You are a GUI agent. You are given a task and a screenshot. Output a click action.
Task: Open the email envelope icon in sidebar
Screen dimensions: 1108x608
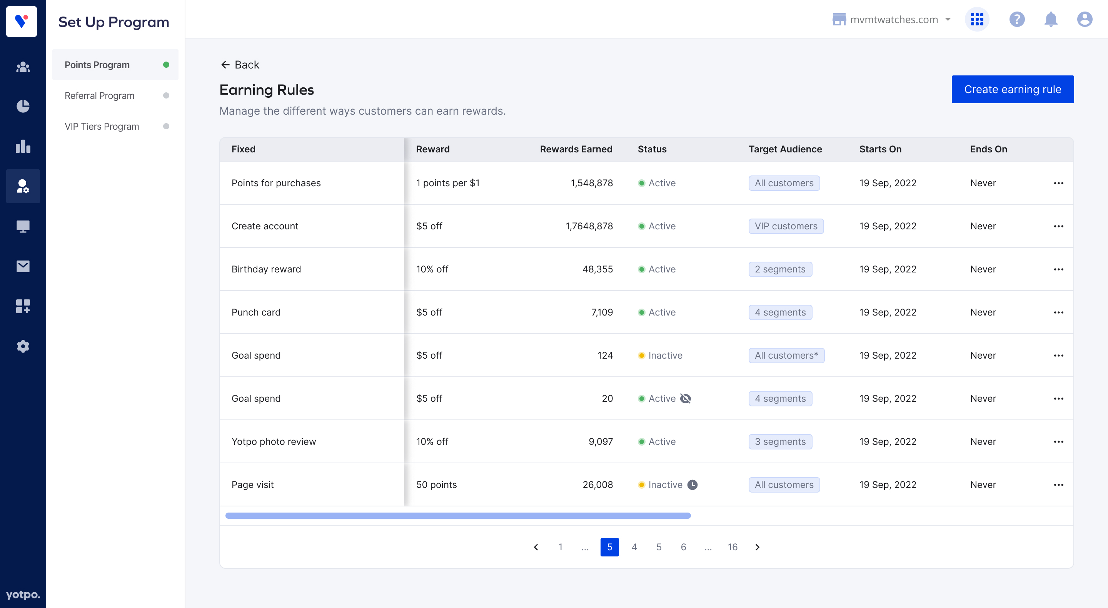[23, 266]
